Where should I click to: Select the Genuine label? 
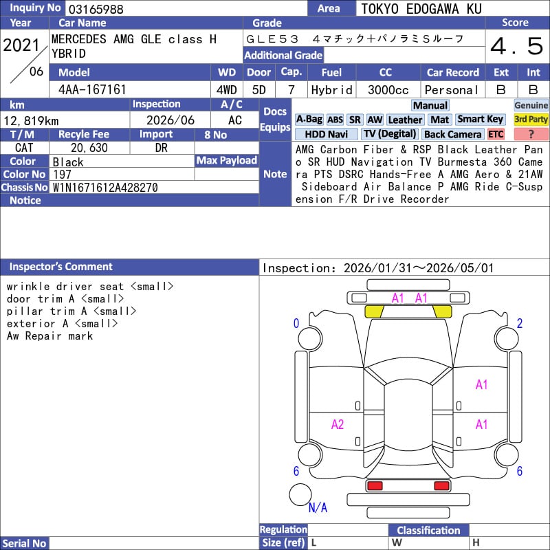531,105
